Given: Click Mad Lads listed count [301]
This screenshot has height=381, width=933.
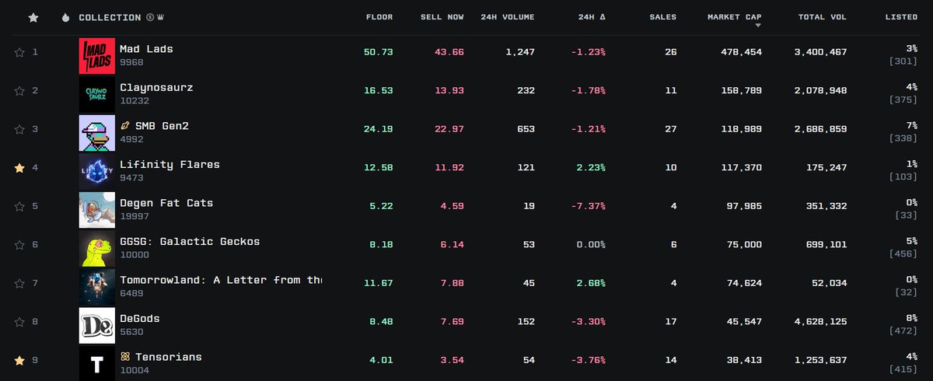Looking at the screenshot, I should pyautogui.click(x=903, y=61).
